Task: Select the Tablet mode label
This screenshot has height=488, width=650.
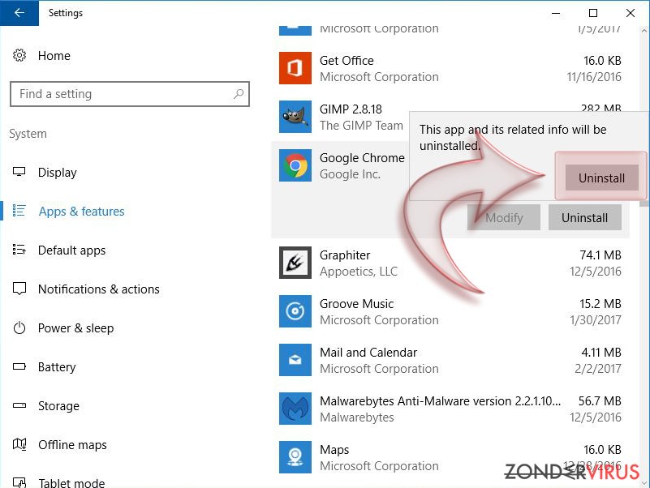Action: (71, 483)
